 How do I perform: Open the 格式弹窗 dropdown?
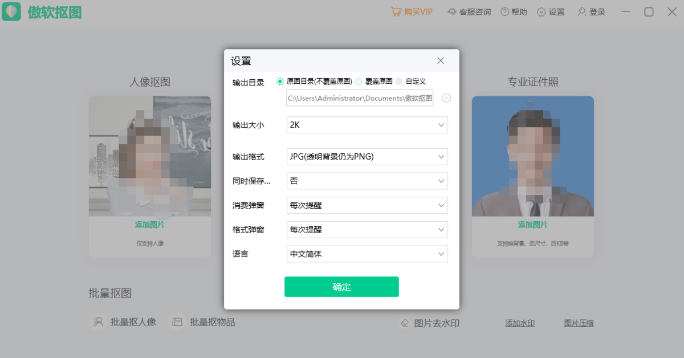coord(367,230)
